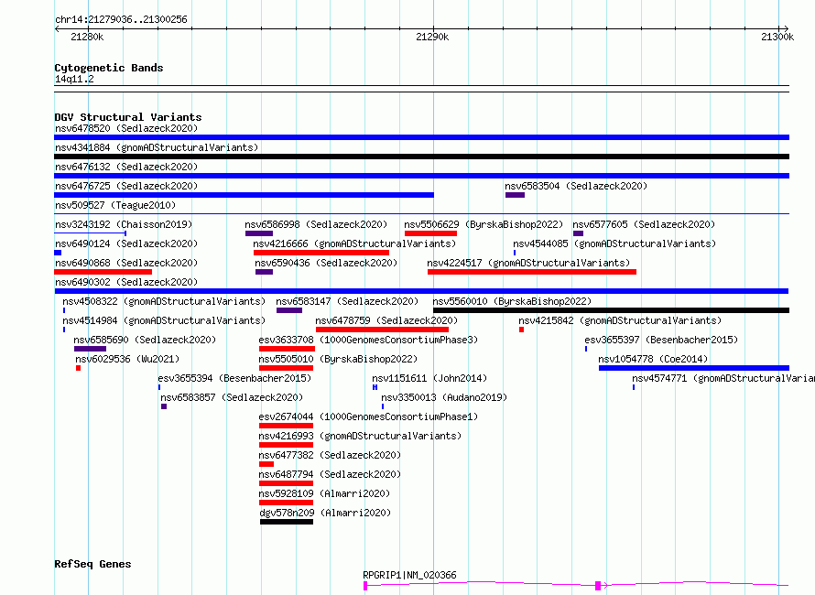Image resolution: width=815 pixels, height=595 pixels.
Task: Open nsv1054778 (Coe2014) variant label
Action: (x=653, y=359)
